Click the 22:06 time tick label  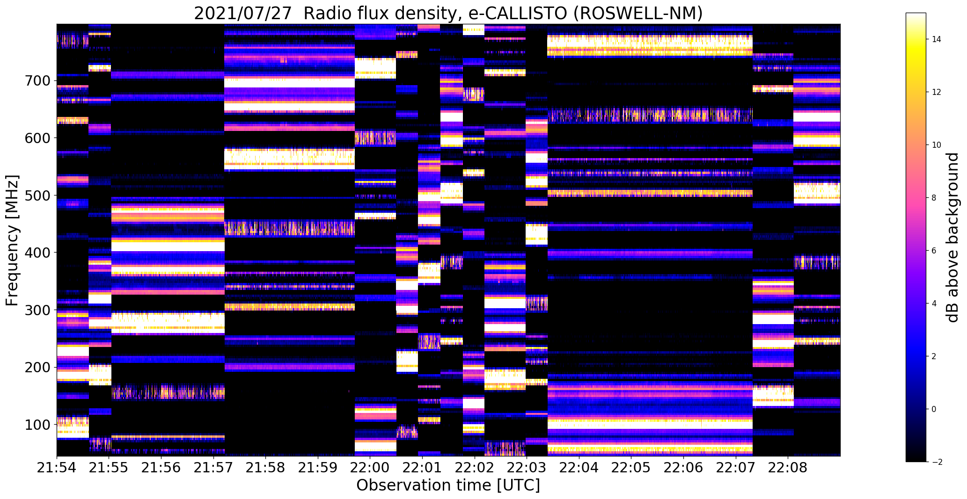point(683,467)
